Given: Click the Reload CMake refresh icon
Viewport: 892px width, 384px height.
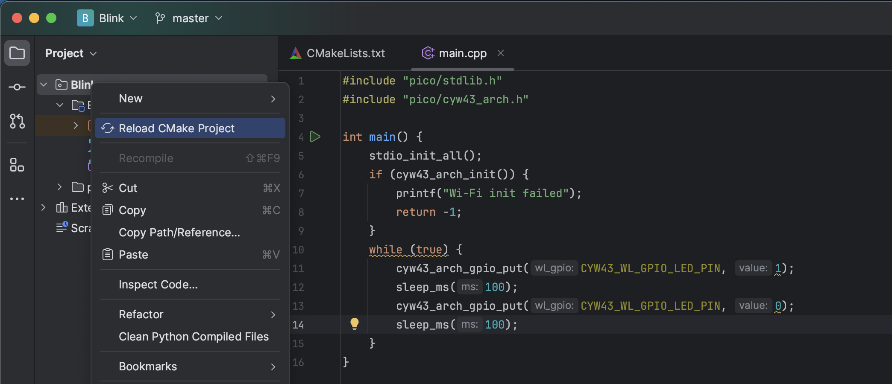Looking at the screenshot, I should coord(108,128).
